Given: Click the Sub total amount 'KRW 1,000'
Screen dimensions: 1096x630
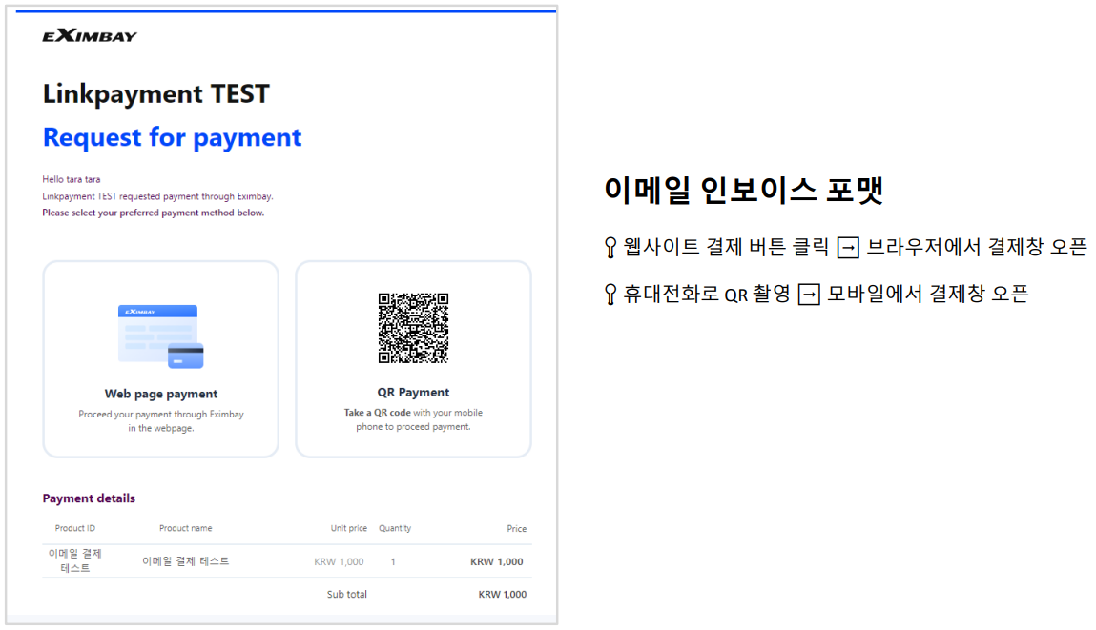Looking at the screenshot, I should pos(503,595).
